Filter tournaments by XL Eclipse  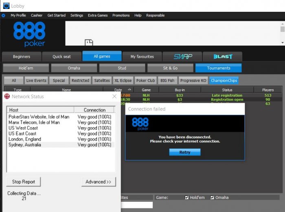[x=123, y=80]
